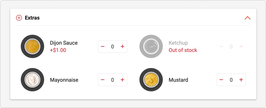Click the +$1.00 price text
The image size is (266, 108).
(58, 50)
